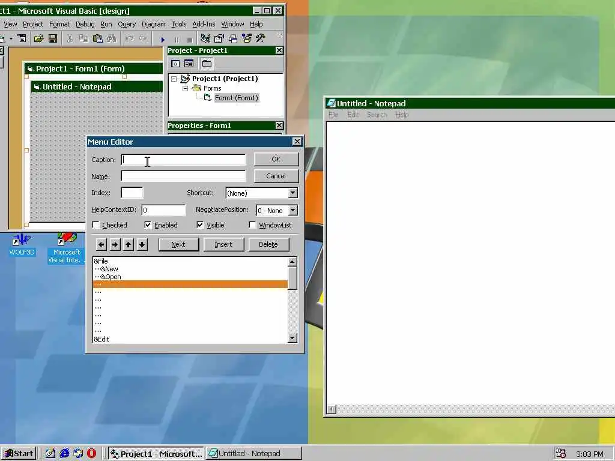Click View Code icon in Project panel
Viewport: 615px width, 461px height.
[x=175, y=64]
